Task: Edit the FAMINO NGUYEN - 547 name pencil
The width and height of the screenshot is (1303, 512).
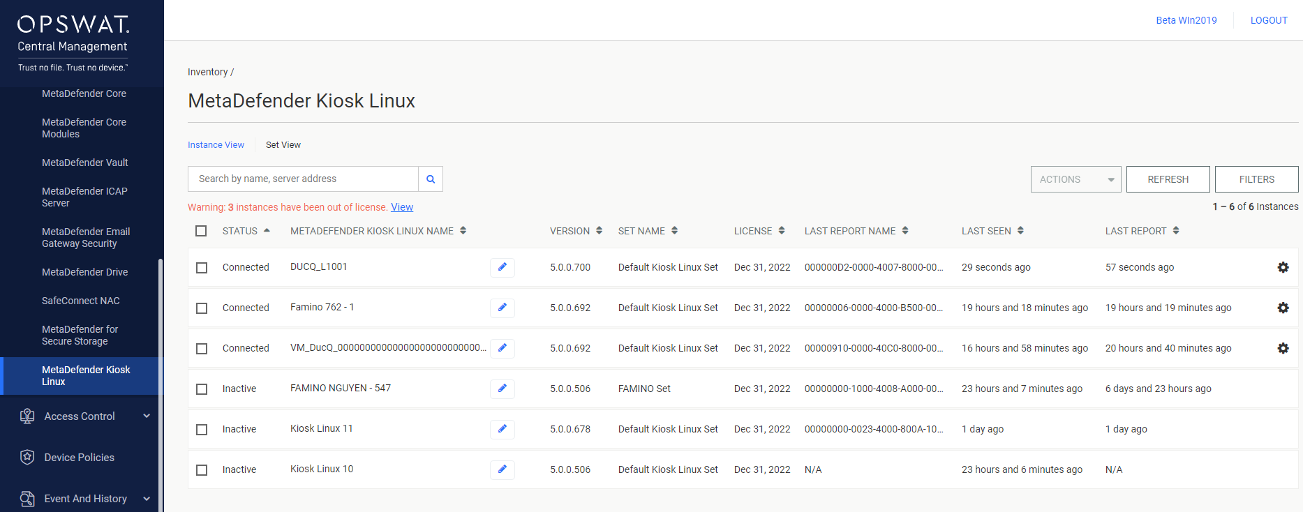Action: 502,389
